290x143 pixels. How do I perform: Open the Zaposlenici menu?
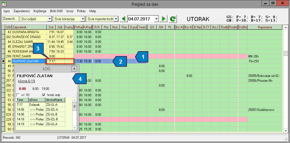pyautogui.click(x=22, y=11)
